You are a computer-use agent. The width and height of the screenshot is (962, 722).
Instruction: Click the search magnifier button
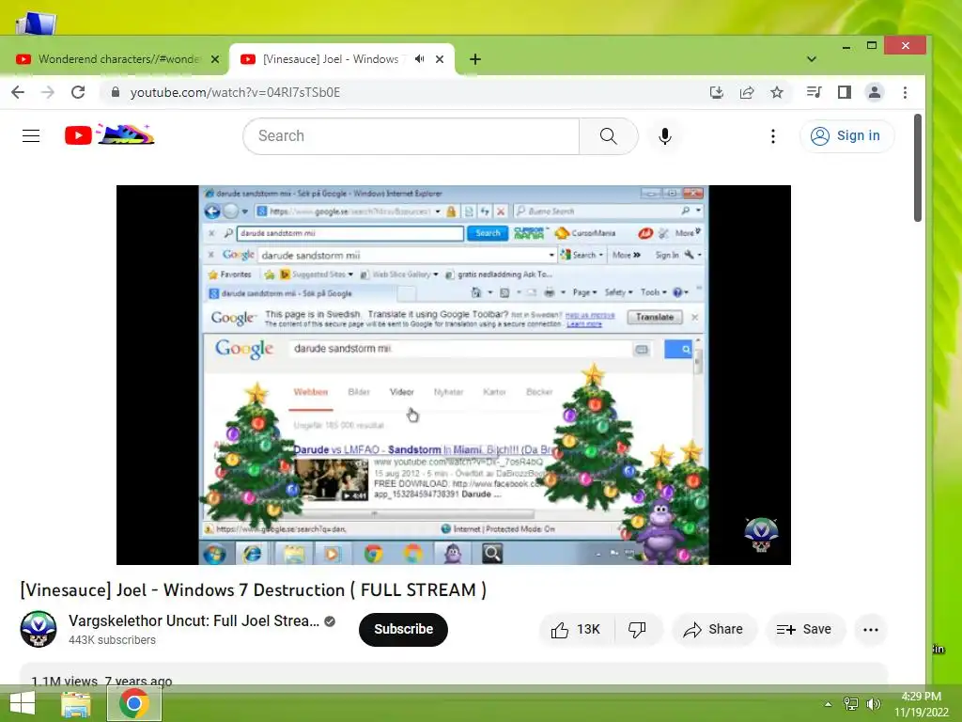click(x=608, y=135)
